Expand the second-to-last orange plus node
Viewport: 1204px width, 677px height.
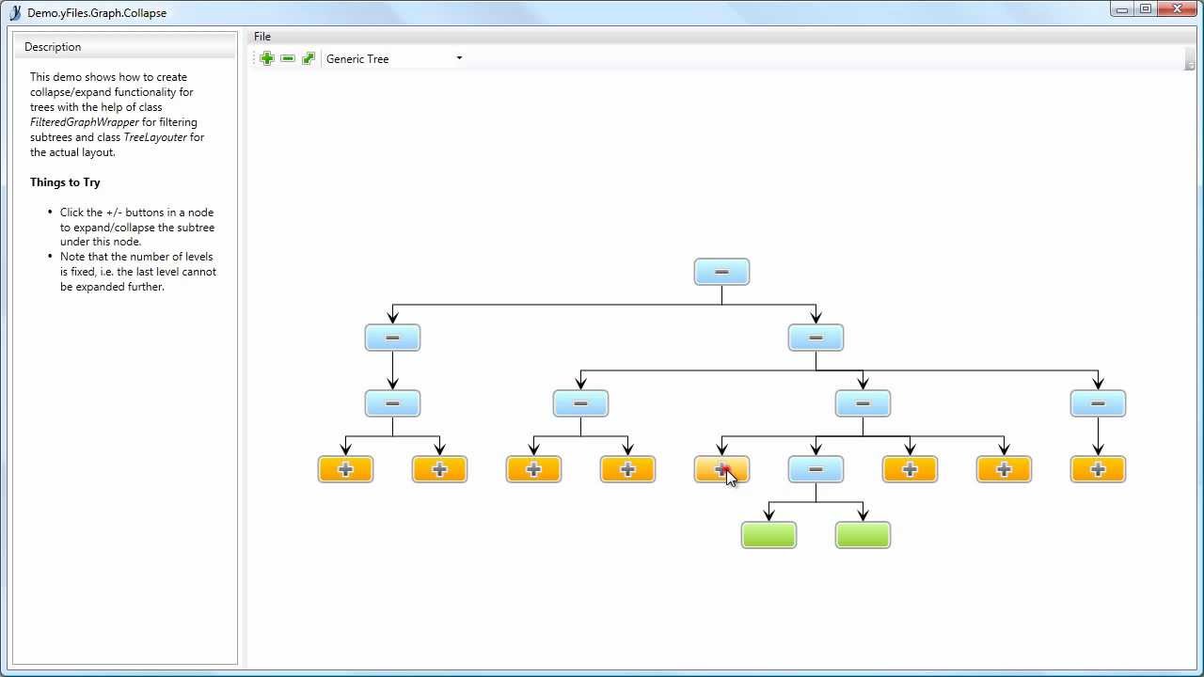tap(1004, 469)
